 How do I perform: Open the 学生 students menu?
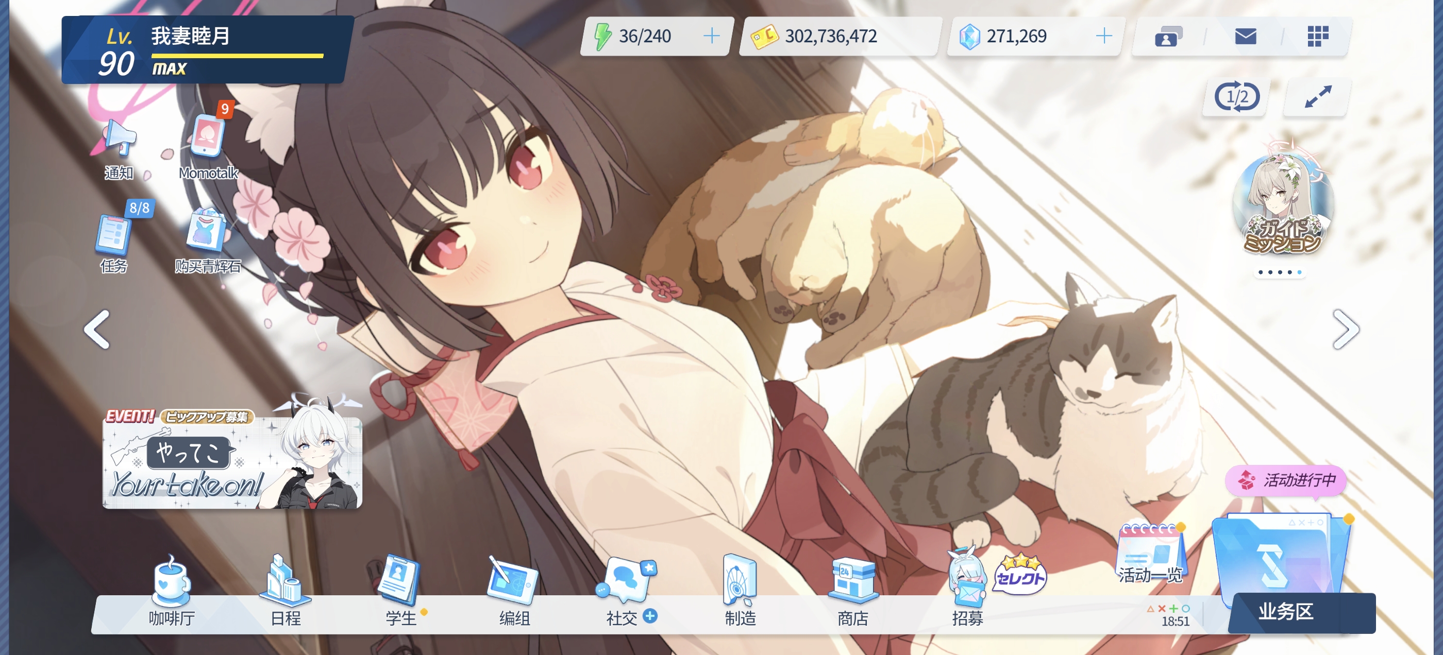tap(400, 591)
